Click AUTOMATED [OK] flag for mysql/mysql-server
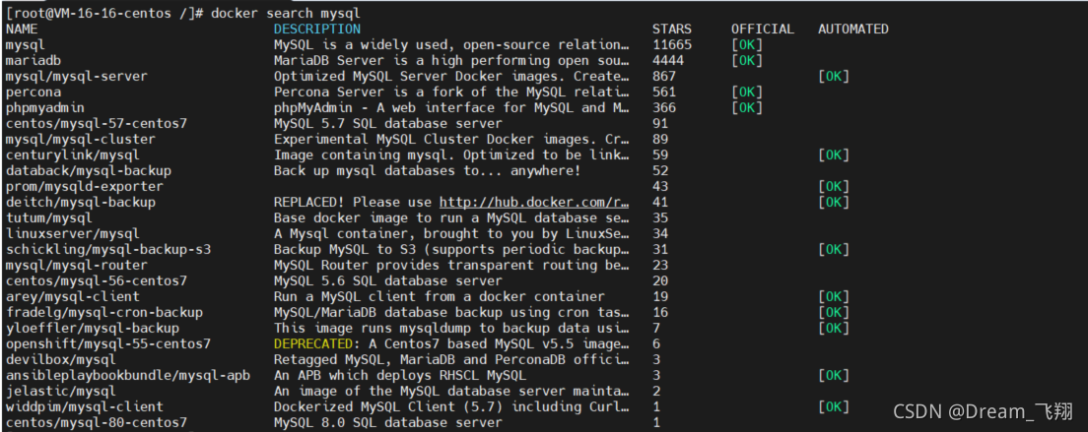 click(834, 76)
